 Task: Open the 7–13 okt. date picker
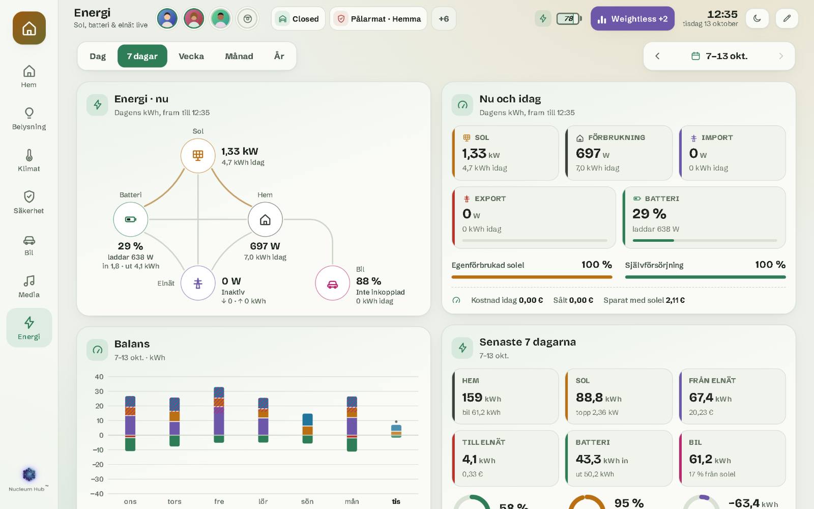[x=719, y=56]
